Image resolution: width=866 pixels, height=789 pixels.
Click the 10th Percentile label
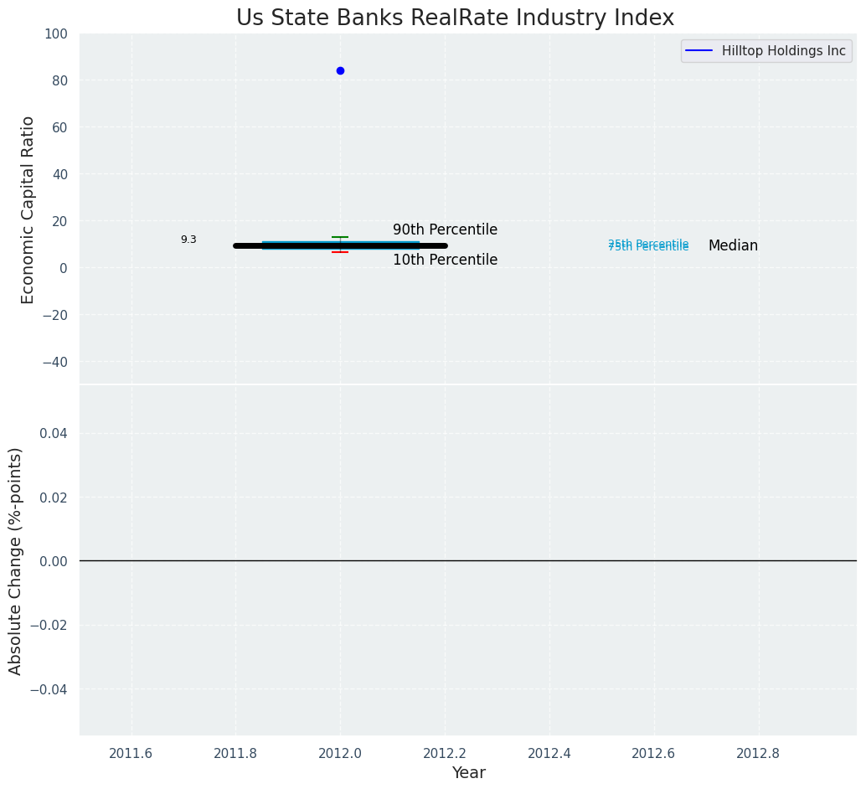[445, 260]
